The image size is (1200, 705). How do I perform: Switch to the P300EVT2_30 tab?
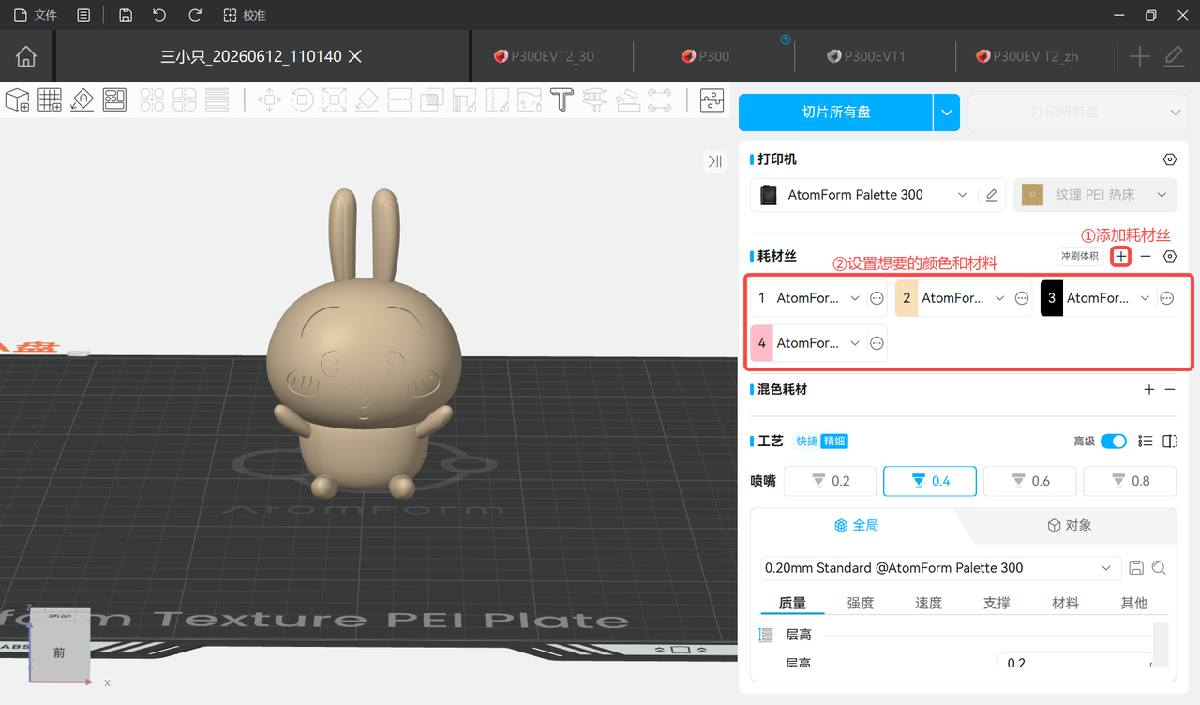545,56
